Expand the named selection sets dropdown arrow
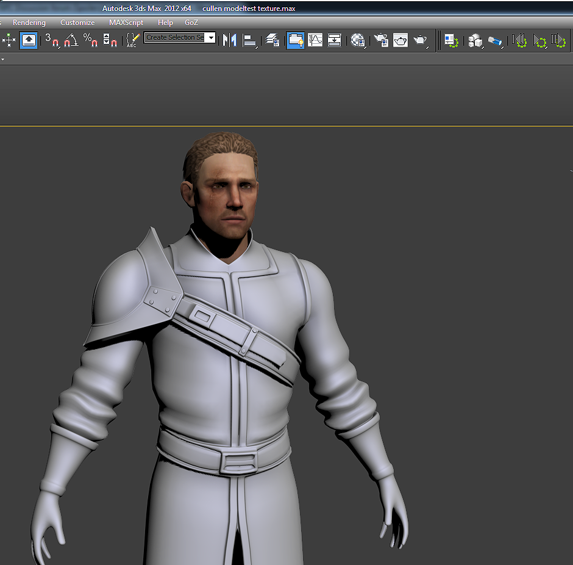573x565 pixels. [211, 38]
